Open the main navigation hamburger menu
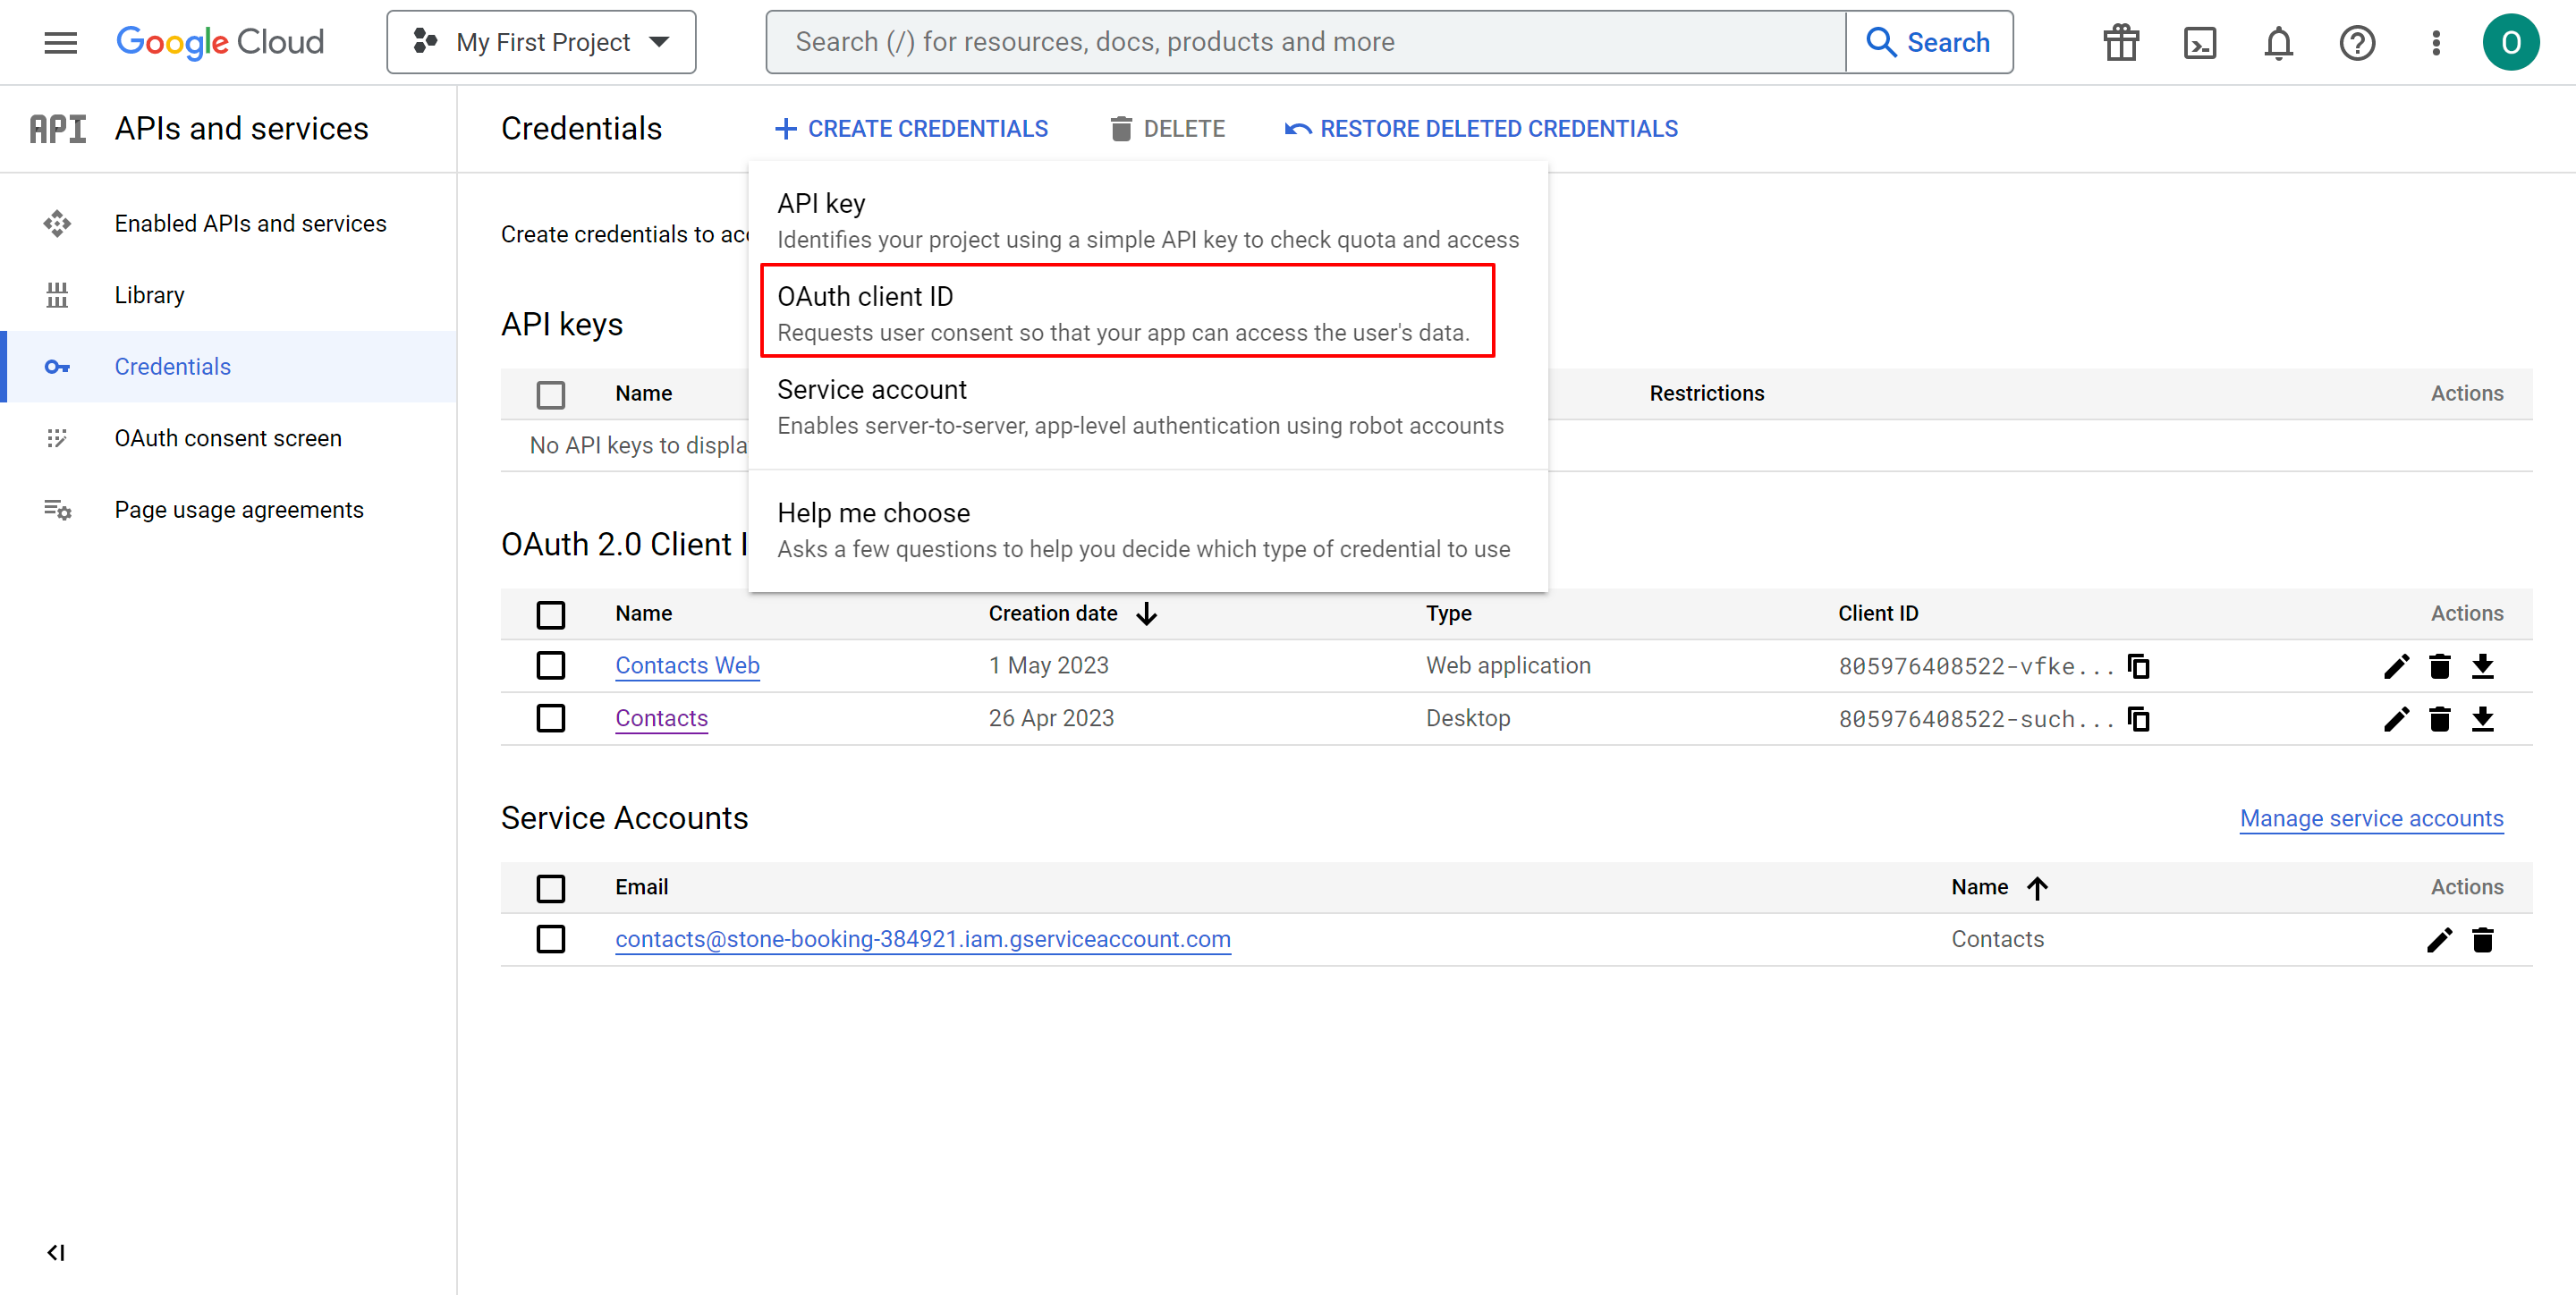The width and height of the screenshot is (2576, 1295). point(60,42)
